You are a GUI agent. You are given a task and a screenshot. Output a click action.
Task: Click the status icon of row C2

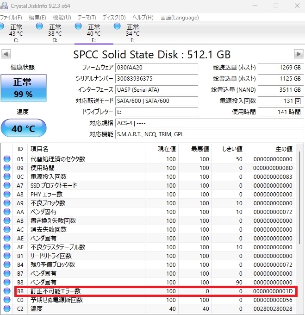click(x=7, y=309)
